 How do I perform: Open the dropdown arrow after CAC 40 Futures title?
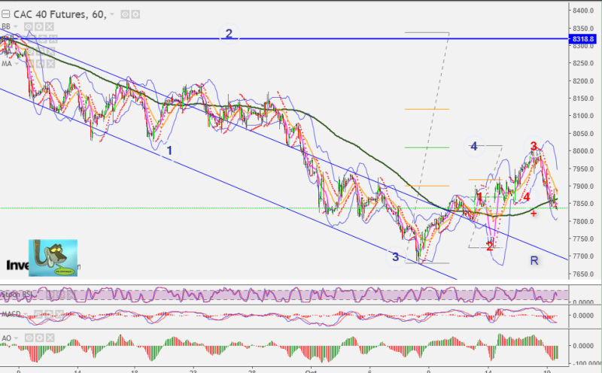(112, 14)
